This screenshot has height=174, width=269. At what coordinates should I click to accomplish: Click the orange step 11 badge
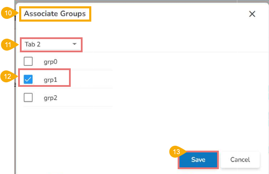tap(7, 45)
